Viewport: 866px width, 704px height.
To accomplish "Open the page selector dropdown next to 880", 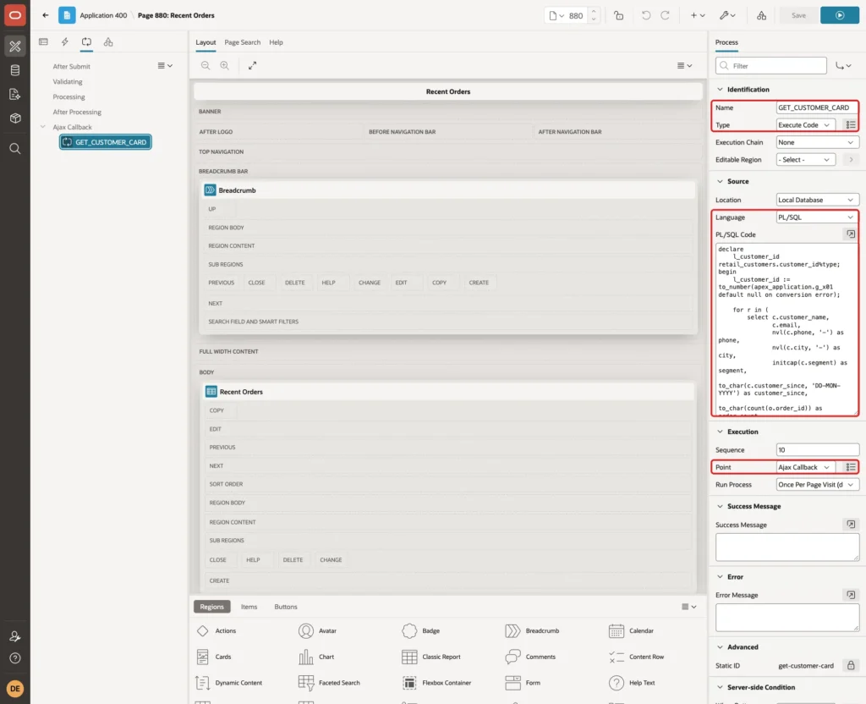I will 556,15.
